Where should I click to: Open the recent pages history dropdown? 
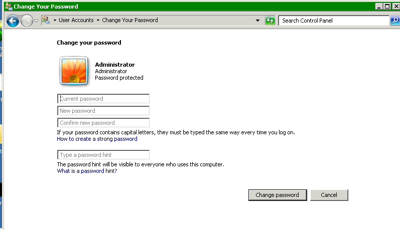(36, 21)
